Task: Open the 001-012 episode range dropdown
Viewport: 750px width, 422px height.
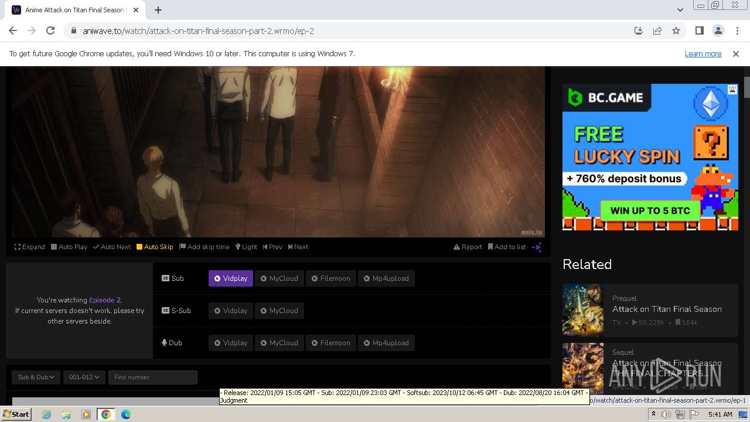Action: (x=84, y=377)
